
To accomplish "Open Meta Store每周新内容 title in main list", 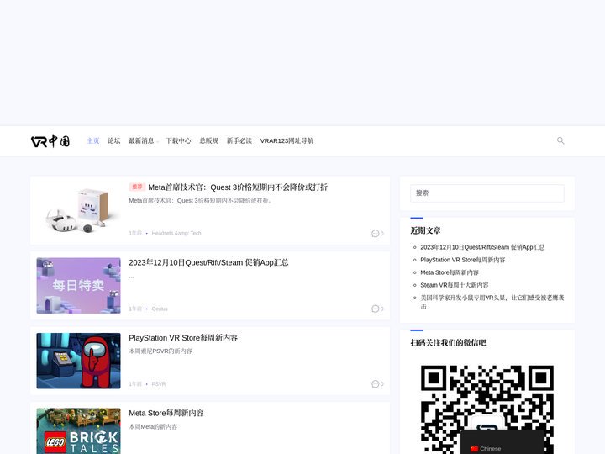I will click(166, 413).
